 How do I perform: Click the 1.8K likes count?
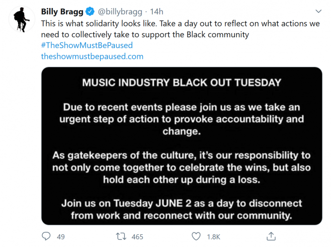pos(214,237)
